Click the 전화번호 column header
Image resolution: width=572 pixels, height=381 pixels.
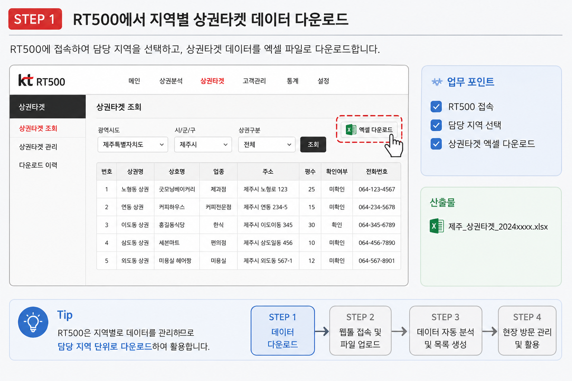[x=377, y=172]
